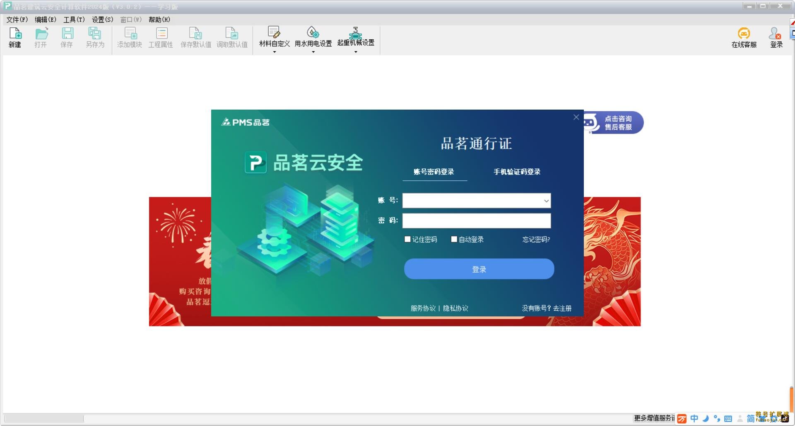Toggle the punctuation mode icon
The height and width of the screenshot is (426, 795).
pyautogui.click(x=717, y=419)
